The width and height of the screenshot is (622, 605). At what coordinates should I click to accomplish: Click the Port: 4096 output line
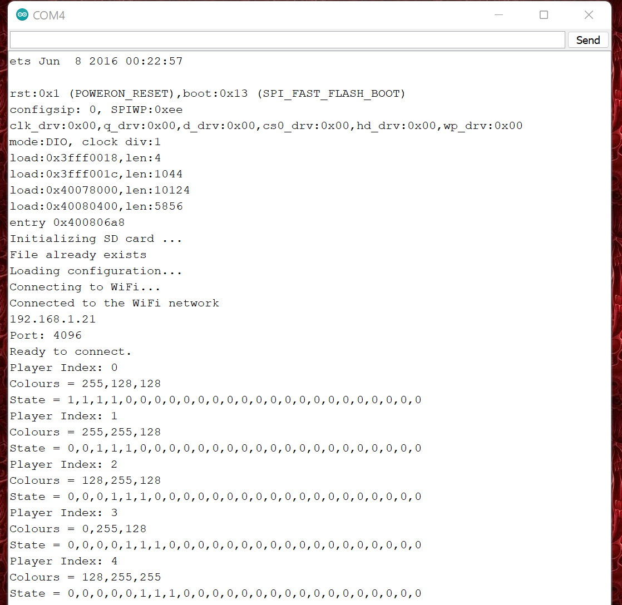point(46,335)
